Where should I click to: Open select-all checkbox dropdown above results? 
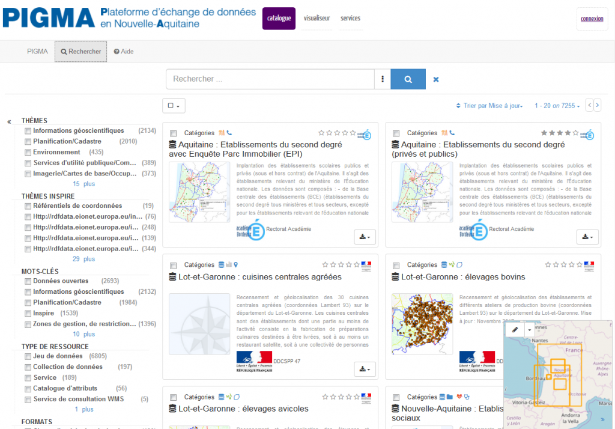tap(174, 106)
